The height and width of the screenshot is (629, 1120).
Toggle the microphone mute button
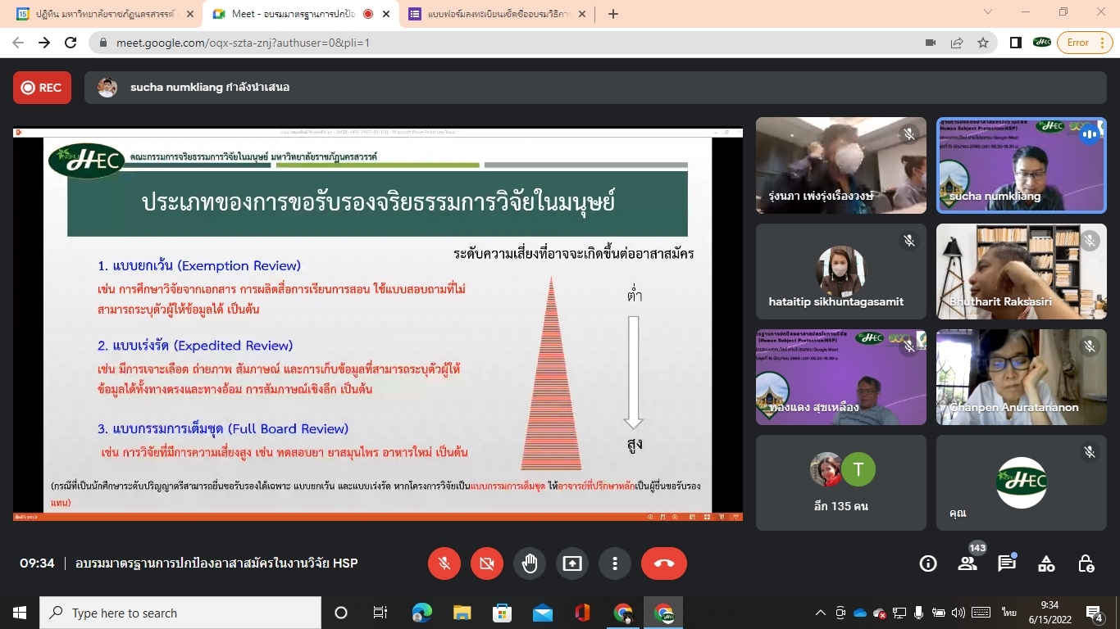point(444,563)
